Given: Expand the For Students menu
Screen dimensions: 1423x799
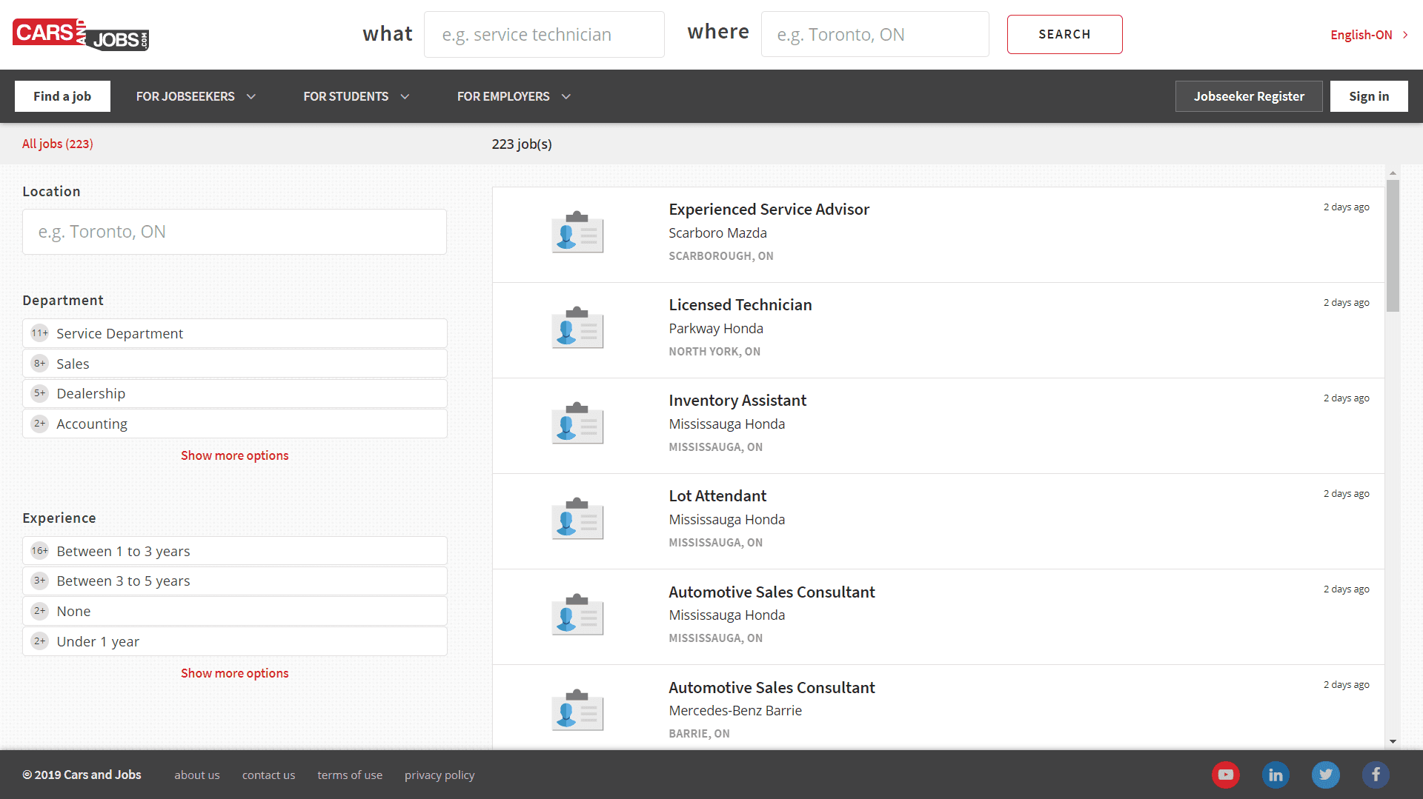Looking at the screenshot, I should 356,96.
